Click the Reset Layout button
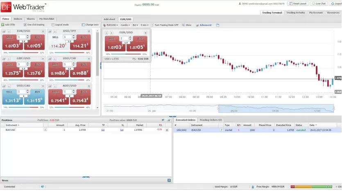The width and height of the screenshot is (342, 191). pos(298,4)
